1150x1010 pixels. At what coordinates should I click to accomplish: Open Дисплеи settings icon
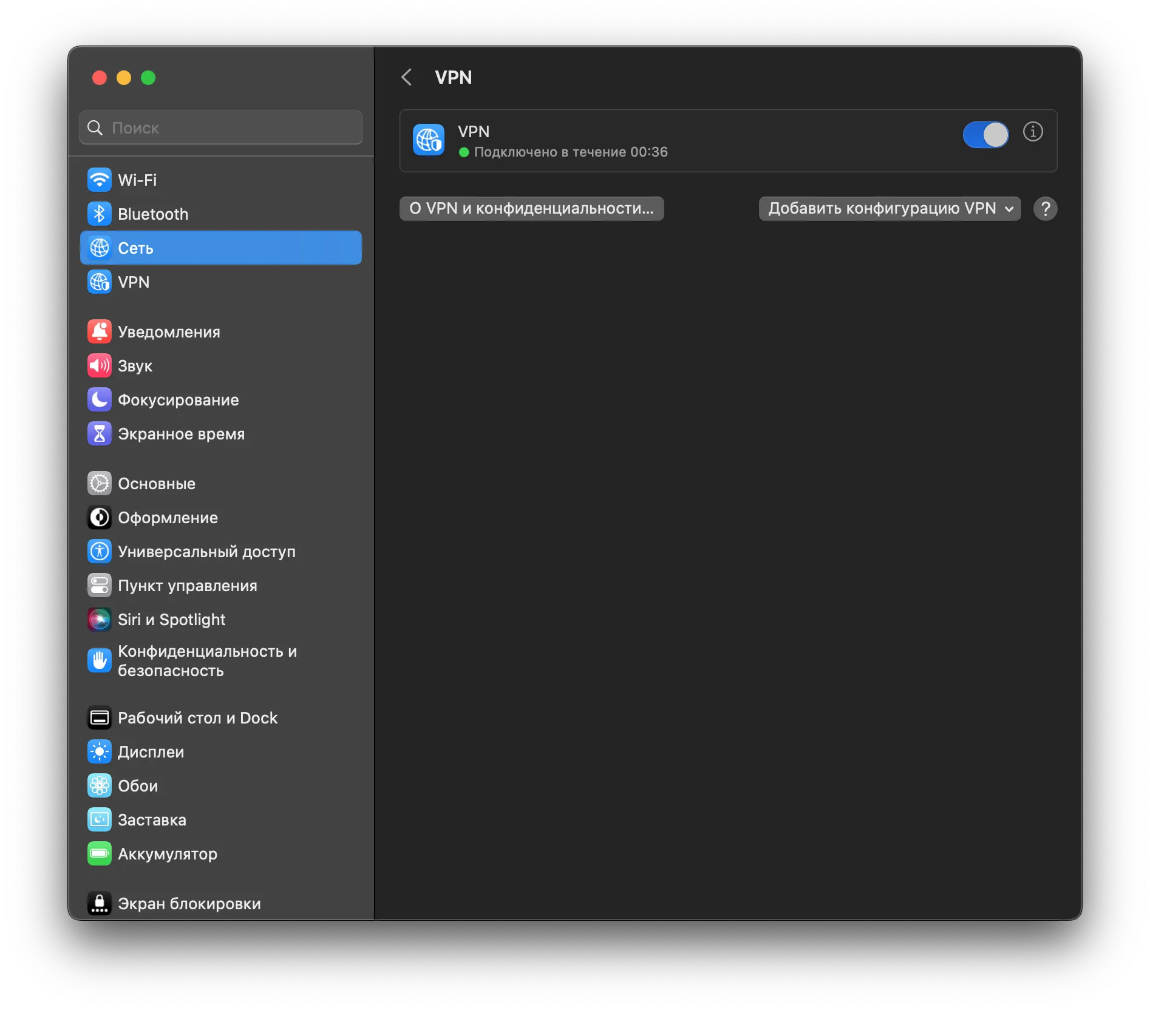pos(100,751)
